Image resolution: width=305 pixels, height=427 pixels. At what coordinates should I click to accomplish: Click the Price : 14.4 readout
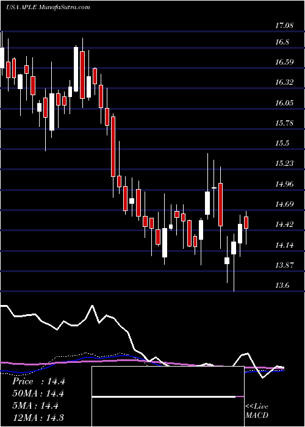(x=38, y=381)
